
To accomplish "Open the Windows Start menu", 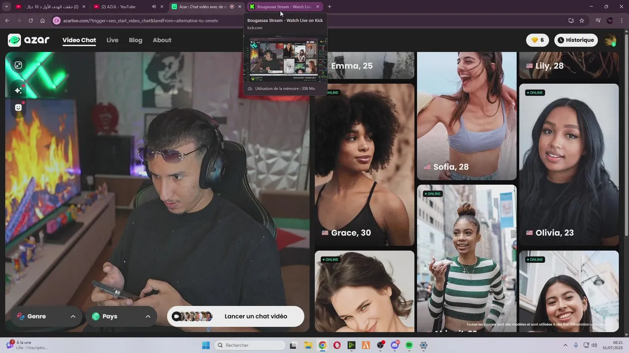I will 206,345.
